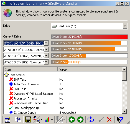Open the bar chart icon dropdown arrow
The image size is (130, 124).
point(52,120)
